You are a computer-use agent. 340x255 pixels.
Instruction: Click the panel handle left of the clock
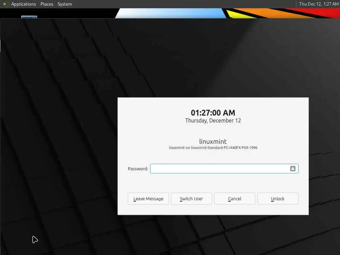(x=296, y=4)
